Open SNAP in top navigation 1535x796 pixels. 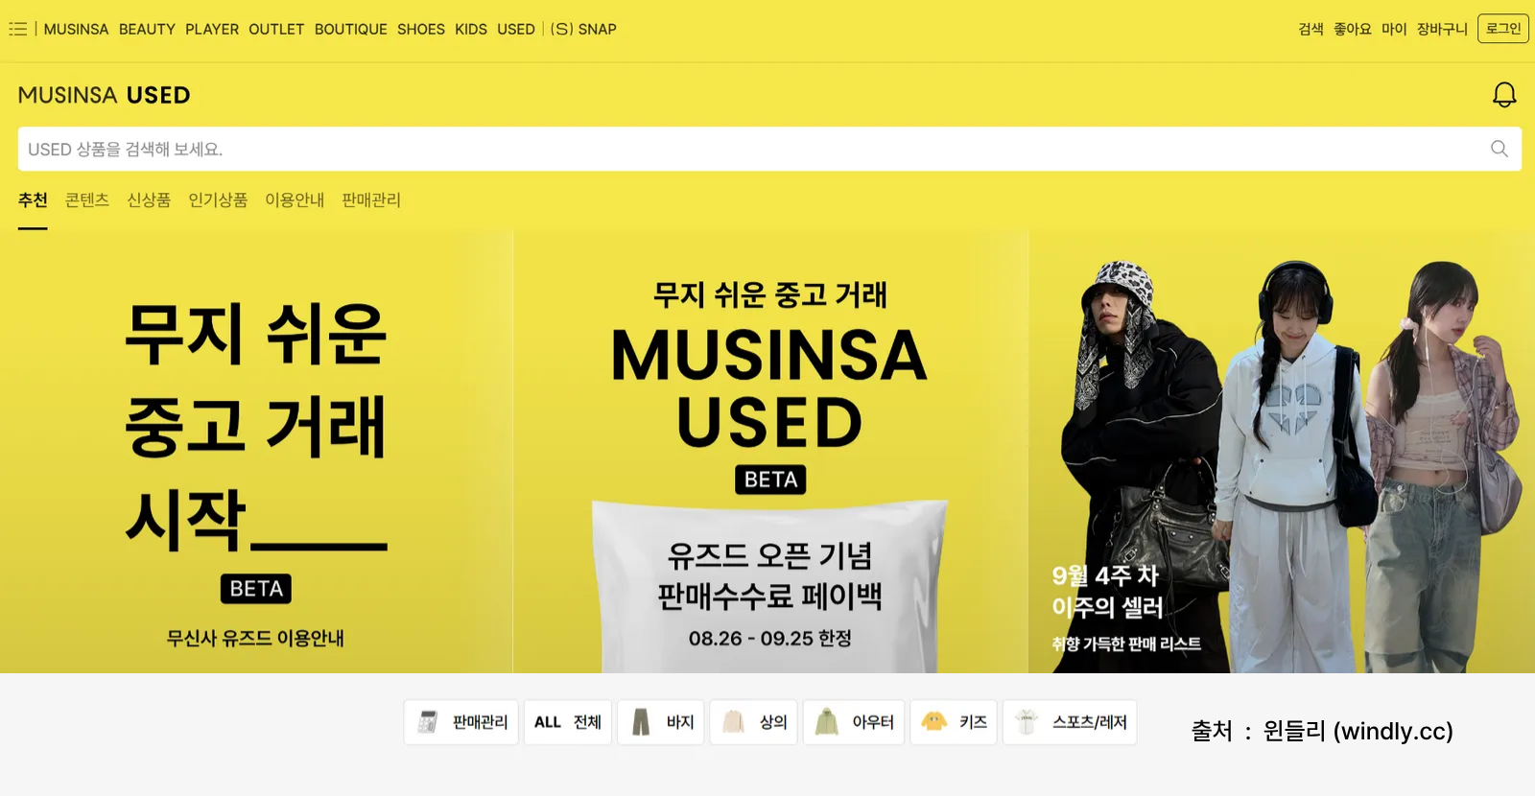tap(583, 29)
